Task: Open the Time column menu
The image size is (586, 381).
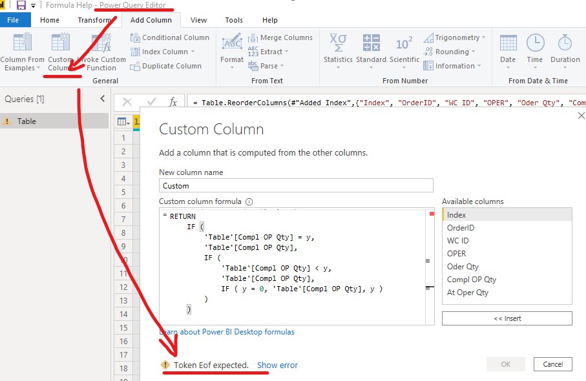Action: point(535,52)
